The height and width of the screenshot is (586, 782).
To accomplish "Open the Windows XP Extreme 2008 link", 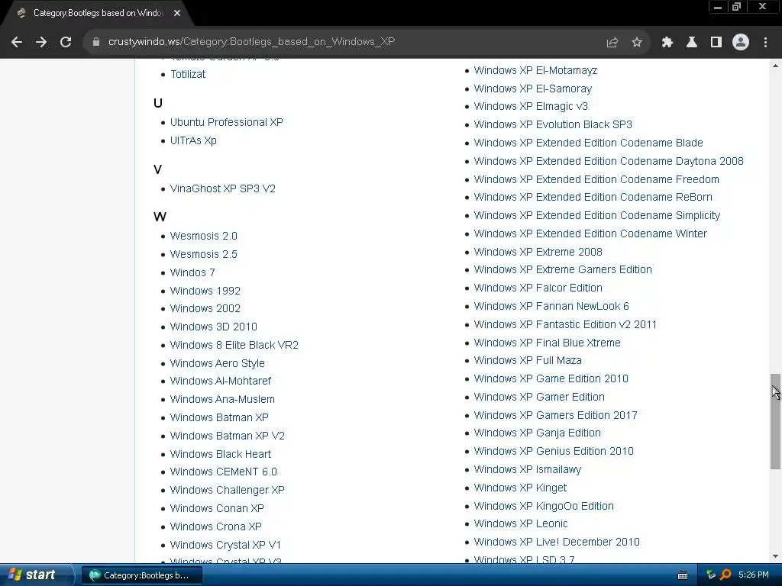I will [538, 252].
